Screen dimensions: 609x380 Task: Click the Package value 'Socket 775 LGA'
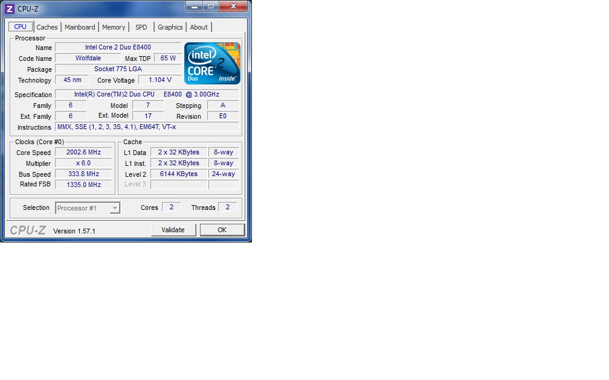coord(118,69)
